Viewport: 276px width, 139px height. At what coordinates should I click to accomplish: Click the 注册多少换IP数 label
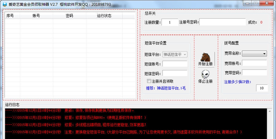(x=238, y=82)
